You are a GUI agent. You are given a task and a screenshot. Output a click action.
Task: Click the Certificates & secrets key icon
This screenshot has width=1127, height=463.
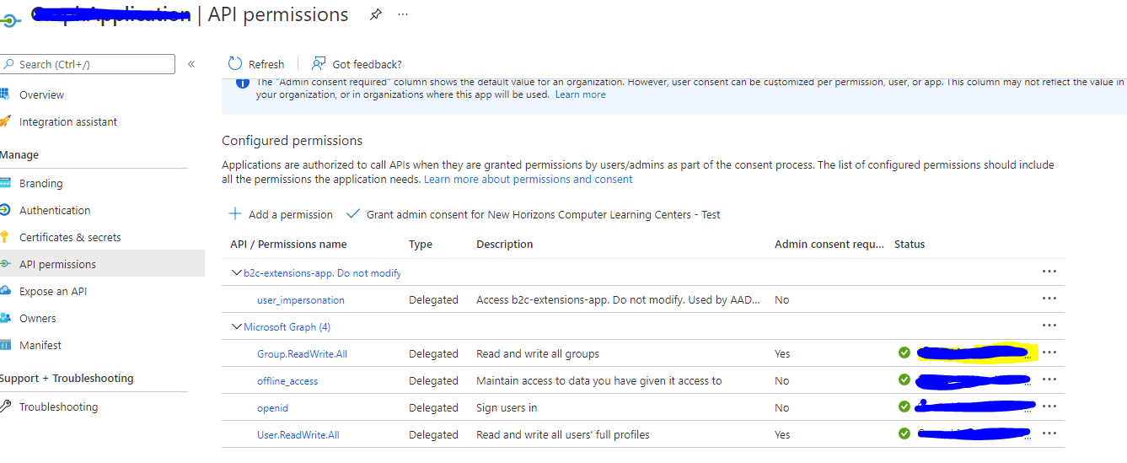click(x=5, y=237)
